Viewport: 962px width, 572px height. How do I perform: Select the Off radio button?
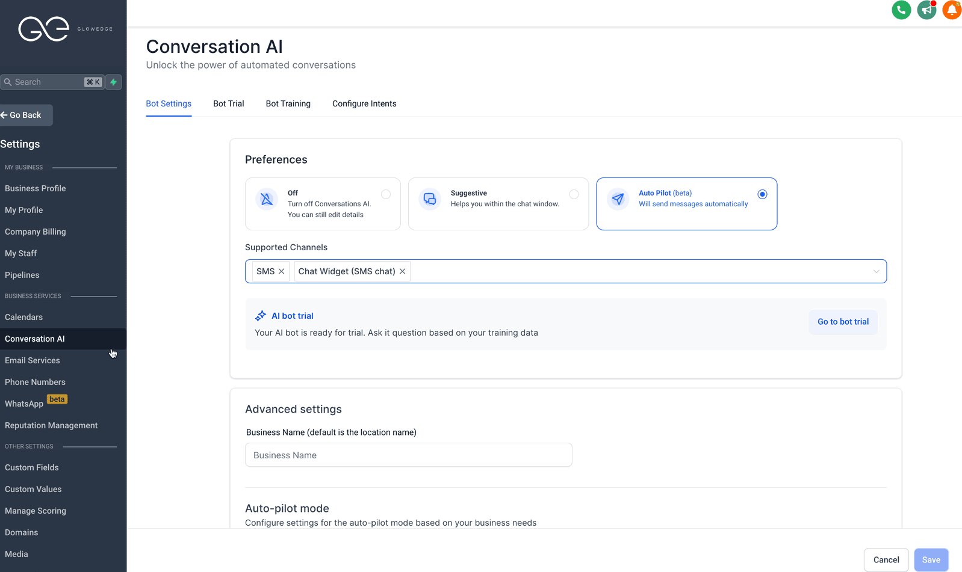coord(386,194)
